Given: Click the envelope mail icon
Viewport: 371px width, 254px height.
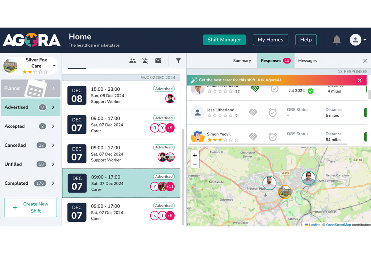Looking at the screenshot, I should click(x=158, y=61).
